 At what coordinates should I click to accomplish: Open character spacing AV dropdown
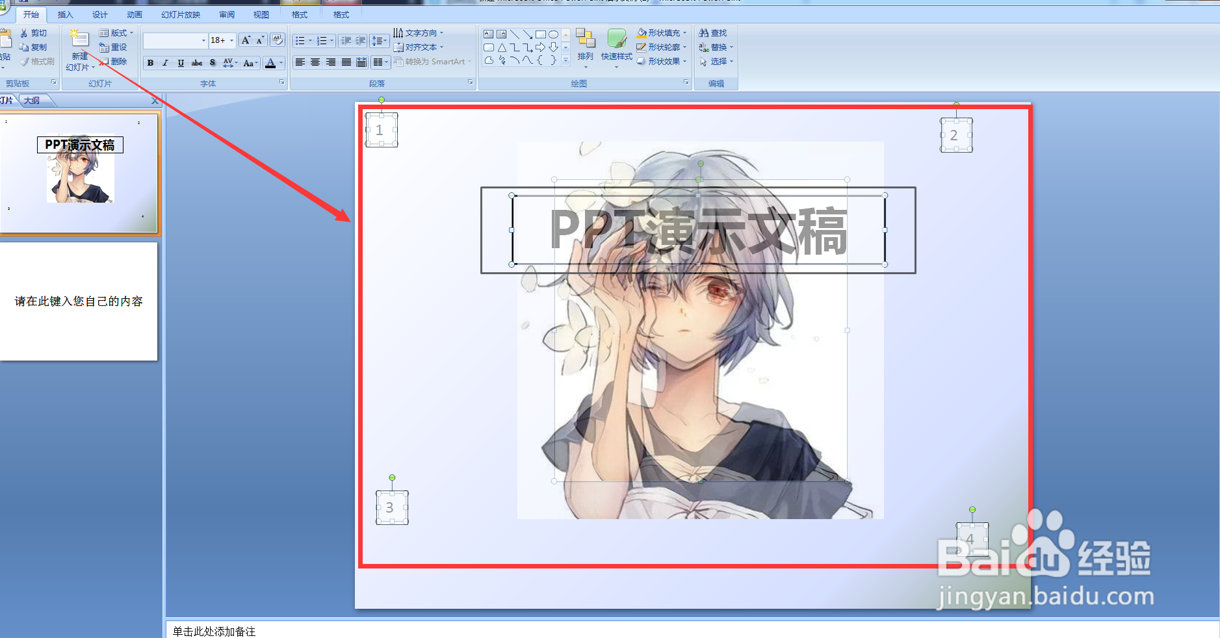tap(230, 63)
